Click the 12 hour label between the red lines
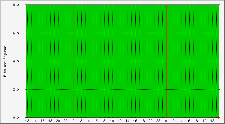The width and height of the screenshot is (225, 124). (120, 121)
